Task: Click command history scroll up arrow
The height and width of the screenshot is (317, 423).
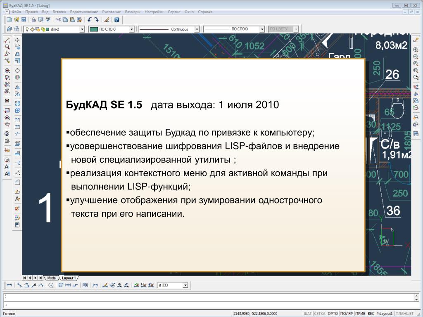Action: pos(417,296)
